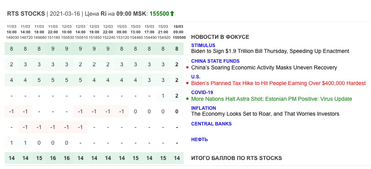This screenshot has height=169, width=371.
Task: Open the STIMULUS category link
Action: click(203, 45)
